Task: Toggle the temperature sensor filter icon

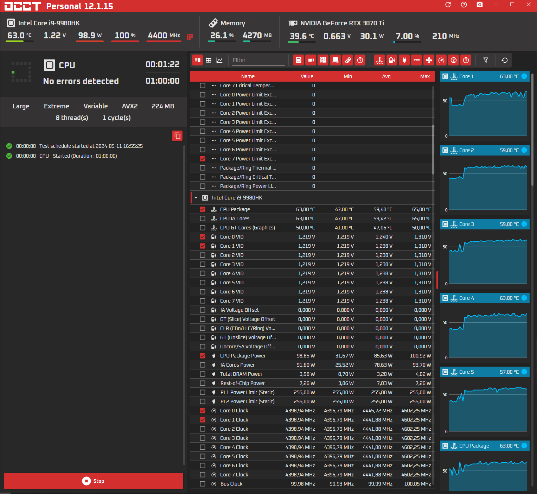Action: pyautogui.click(x=380, y=60)
